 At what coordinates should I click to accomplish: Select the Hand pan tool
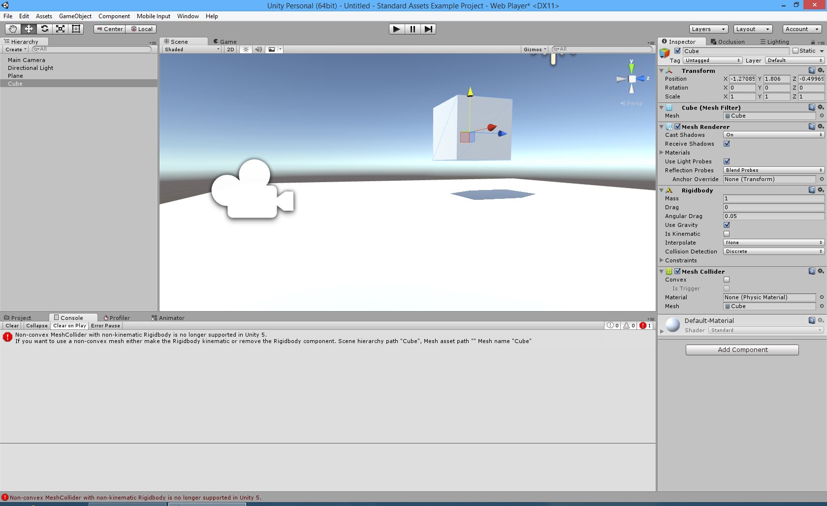click(12, 29)
